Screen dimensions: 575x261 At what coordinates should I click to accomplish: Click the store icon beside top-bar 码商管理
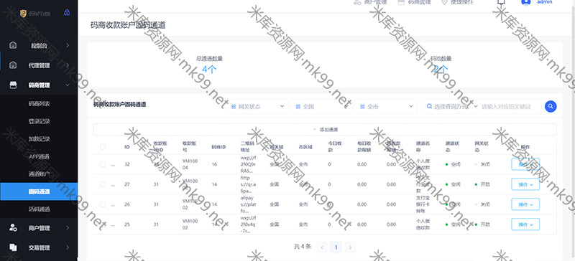click(x=401, y=2)
